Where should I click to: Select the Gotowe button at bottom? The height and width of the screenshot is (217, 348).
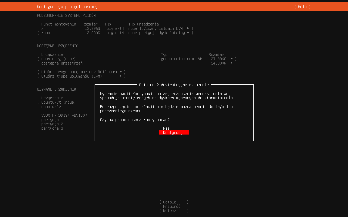click(174, 202)
